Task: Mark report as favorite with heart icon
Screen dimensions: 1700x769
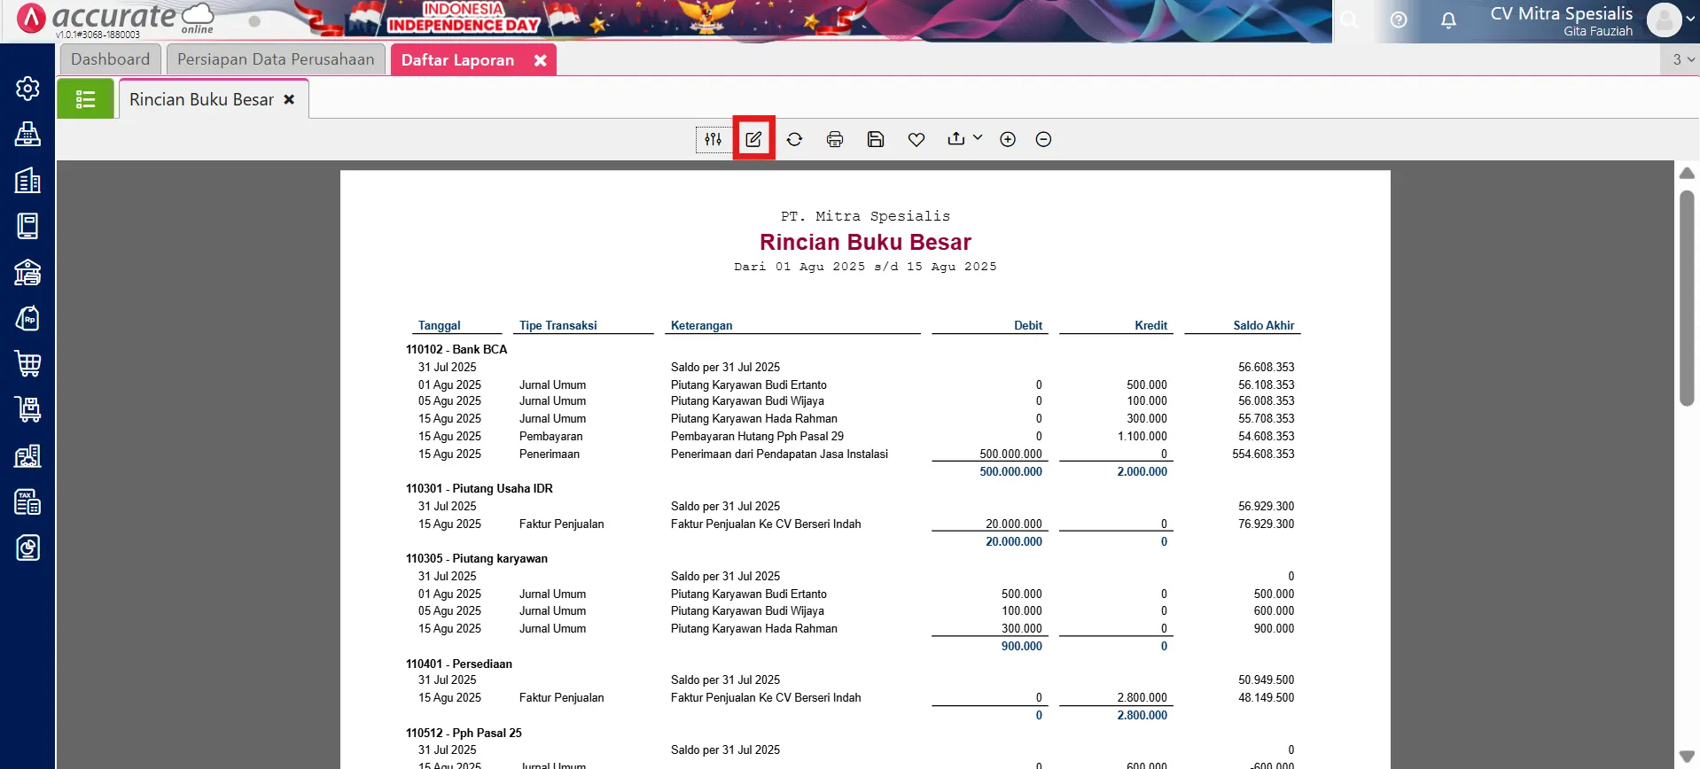Action: point(916,139)
